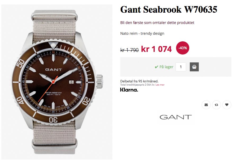This screenshot has width=235, height=163.
Task: Click the red -40% discount badge
Action: [x=183, y=48]
